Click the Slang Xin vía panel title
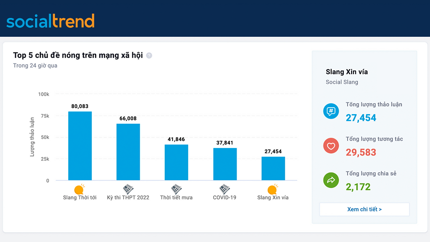This screenshot has height=242, width=430. (x=347, y=72)
